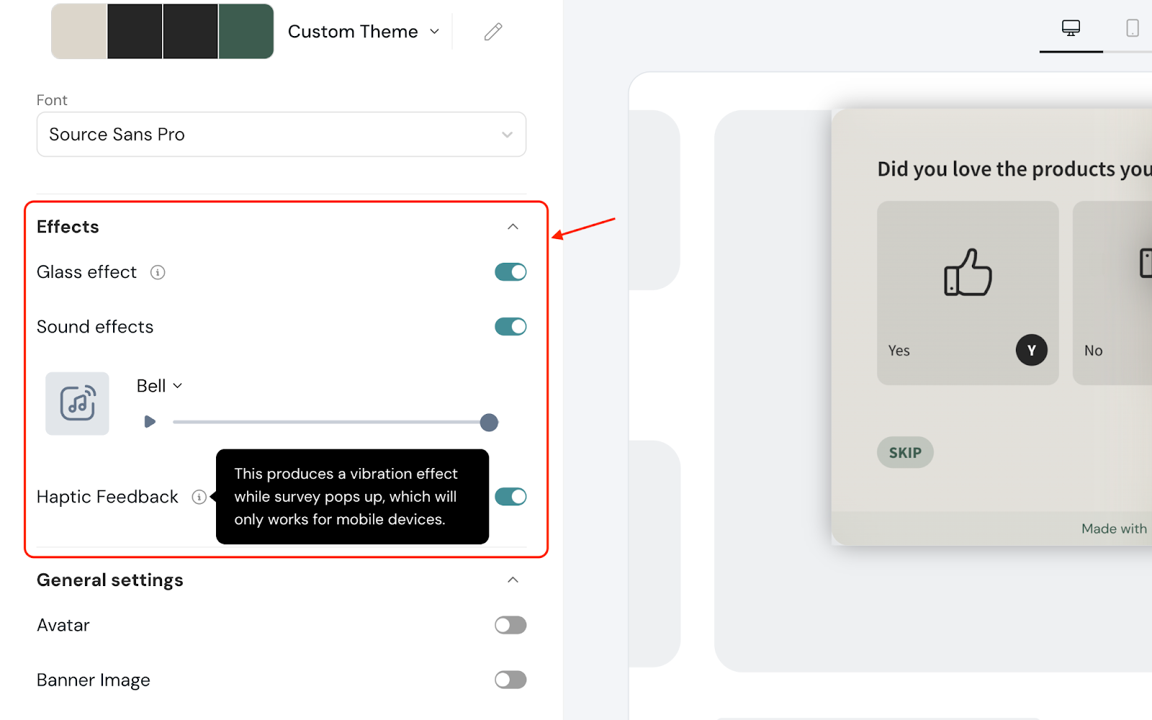
Task: Click the Haptic Feedback info icon
Action: click(x=199, y=497)
